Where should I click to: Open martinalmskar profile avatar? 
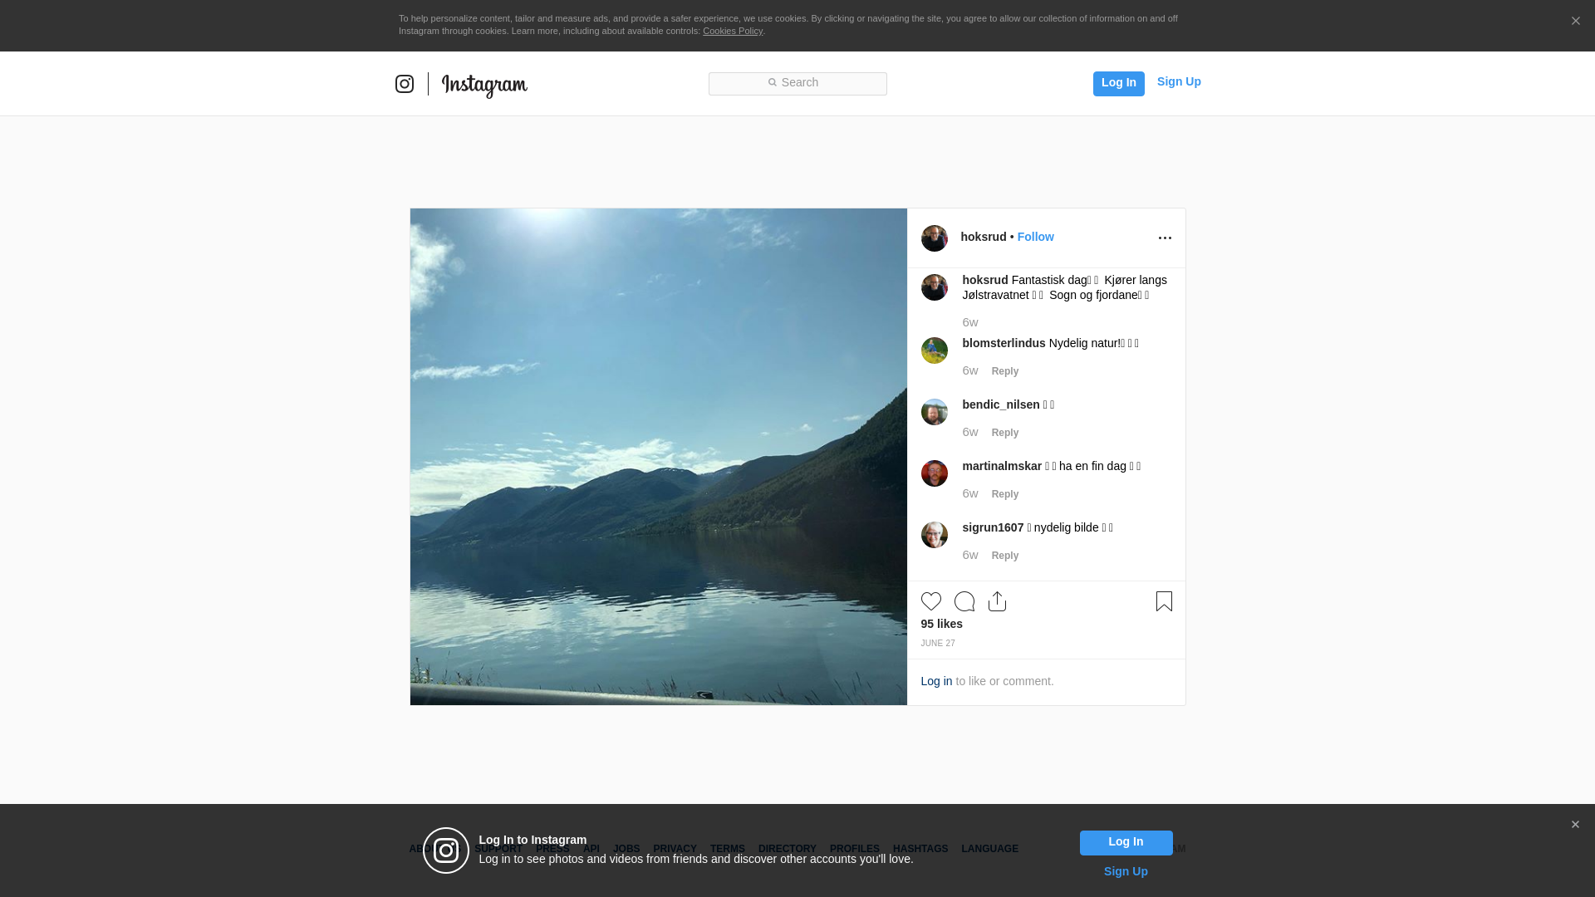[x=934, y=473]
